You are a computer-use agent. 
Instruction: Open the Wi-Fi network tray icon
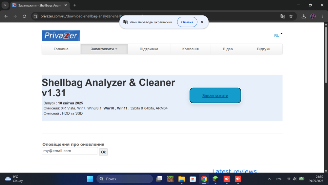click(289, 179)
